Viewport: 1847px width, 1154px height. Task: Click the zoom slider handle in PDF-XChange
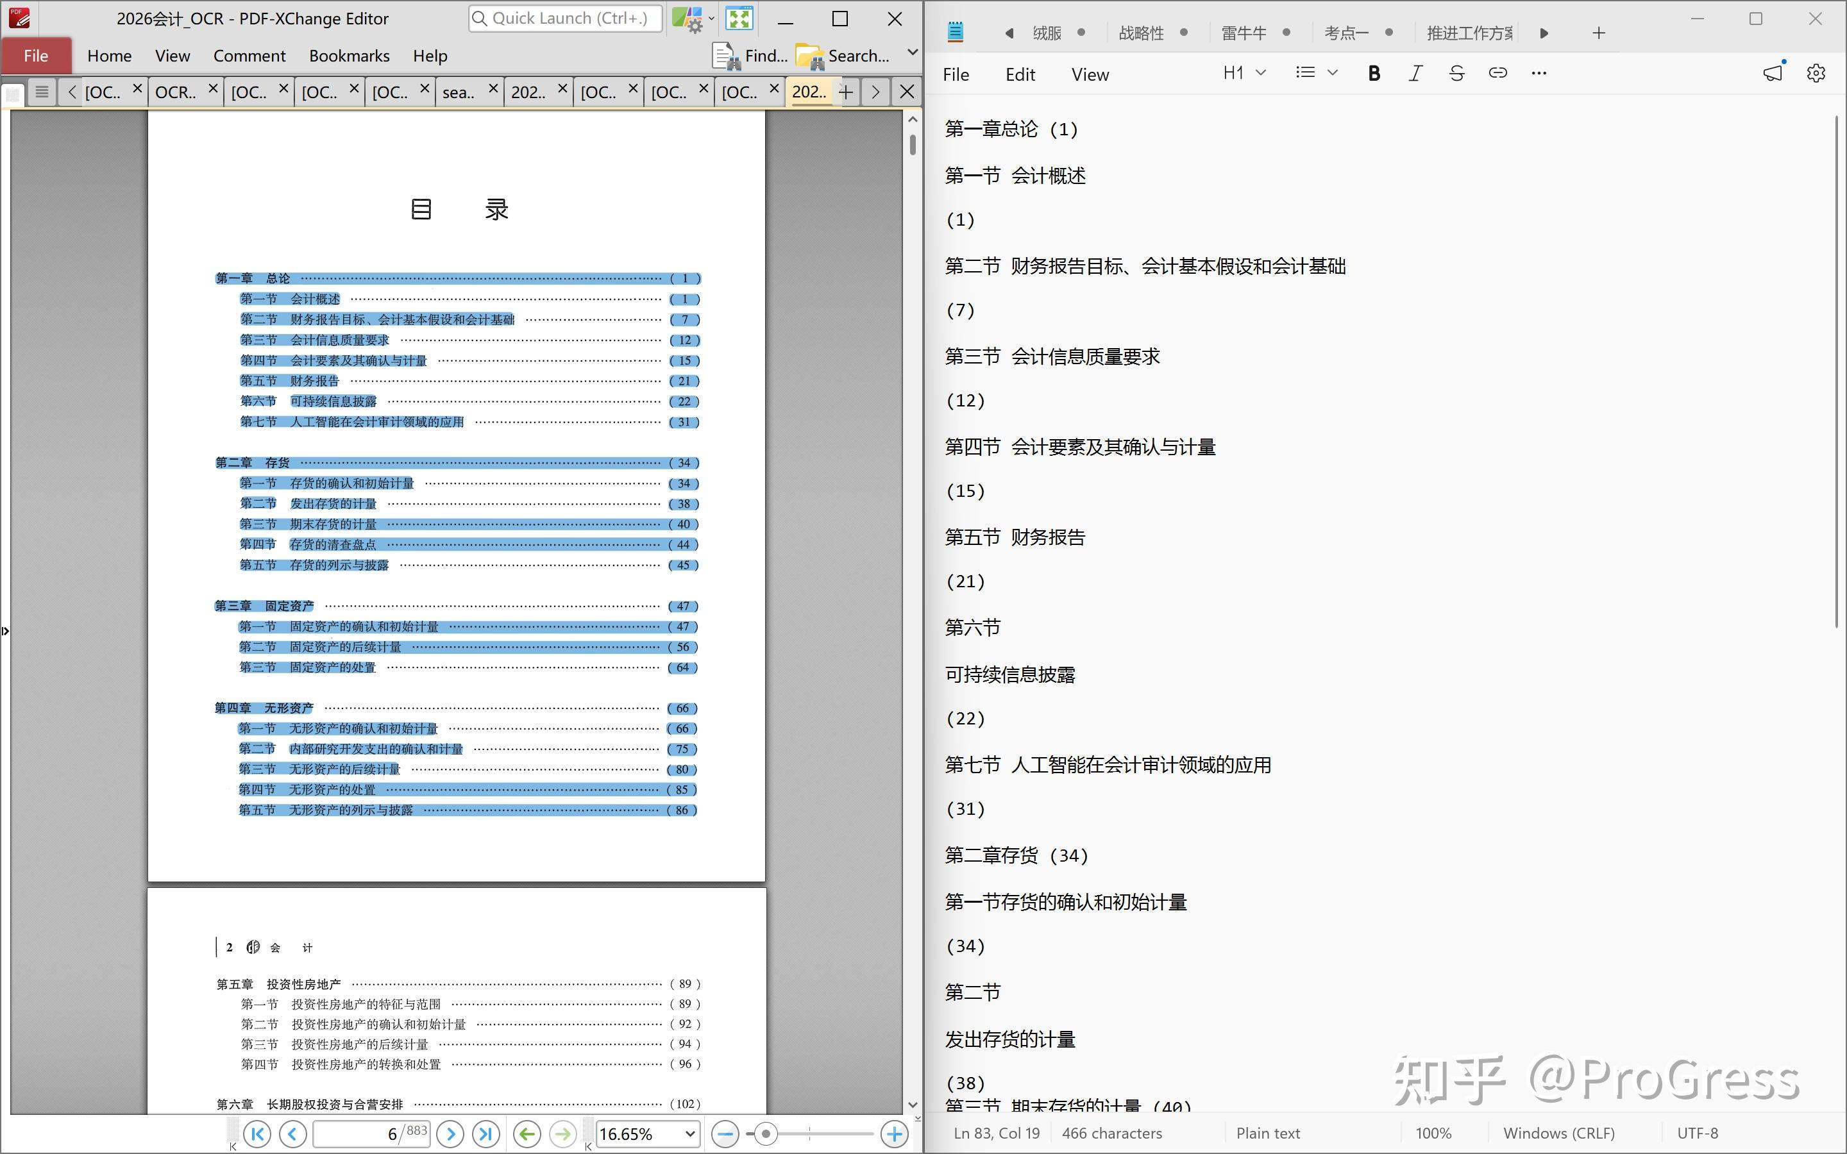(x=764, y=1133)
